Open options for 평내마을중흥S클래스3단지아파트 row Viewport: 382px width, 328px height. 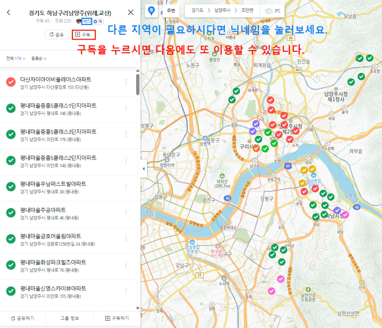[x=126, y=134]
